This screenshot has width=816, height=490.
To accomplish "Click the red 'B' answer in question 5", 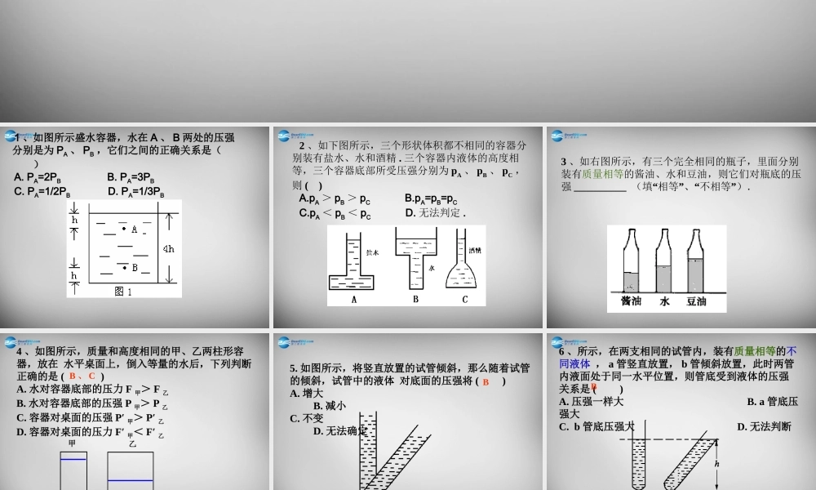I will coord(486,381).
